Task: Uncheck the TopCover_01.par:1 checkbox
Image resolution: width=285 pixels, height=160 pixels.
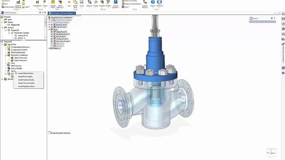Action: [52, 41]
